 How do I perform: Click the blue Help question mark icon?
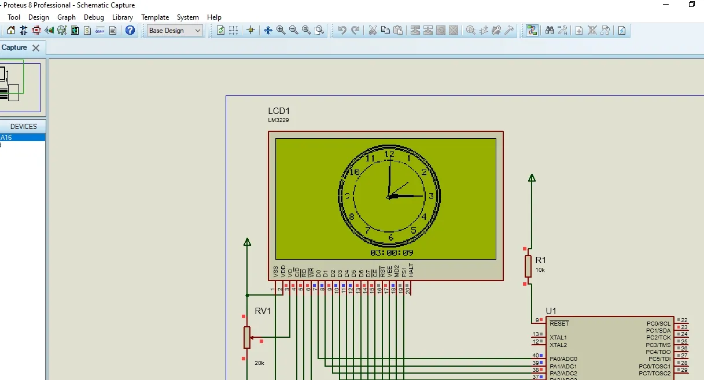pyautogui.click(x=130, y=31)
